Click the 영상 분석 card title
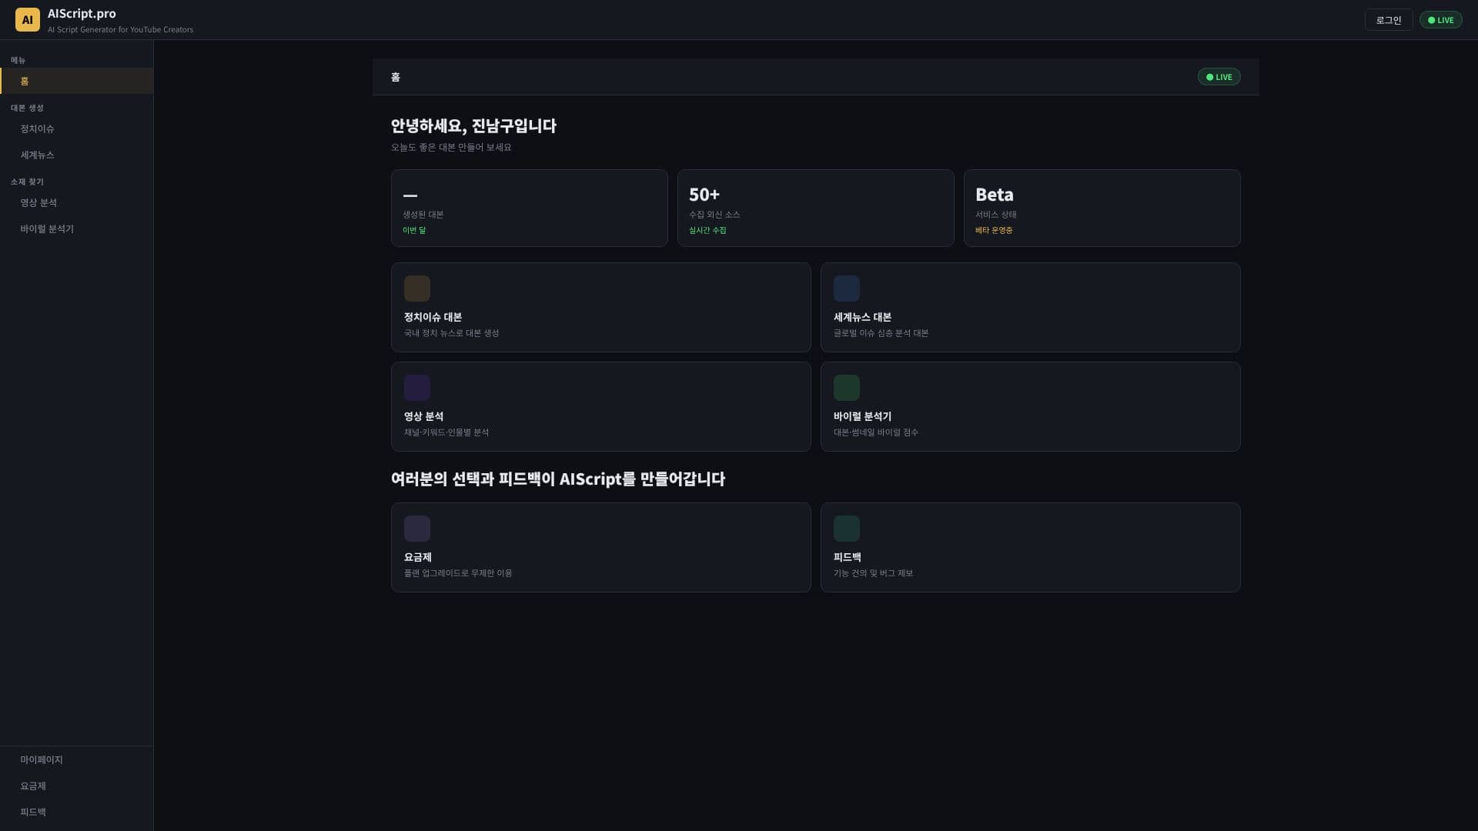The height and width of the screenshot is (831, 1478). (x=423, y=416)
